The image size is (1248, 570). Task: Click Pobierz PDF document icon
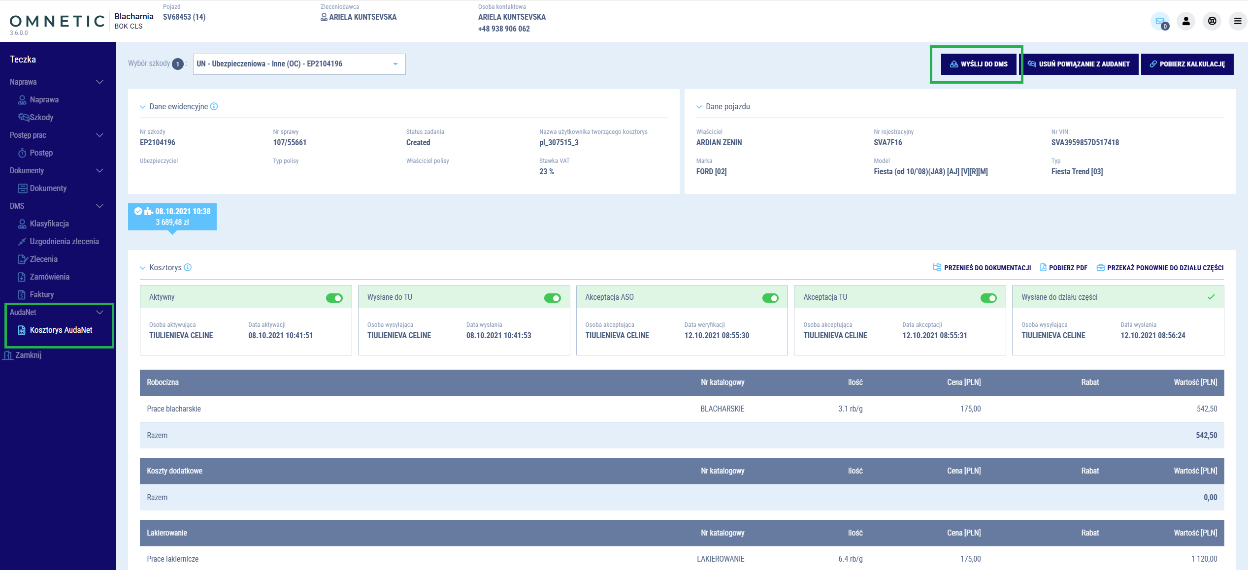click(x=1043, y=267)
